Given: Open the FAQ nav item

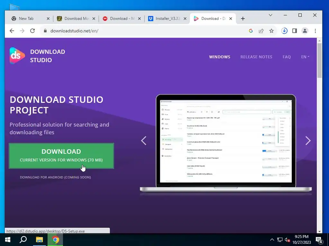Looking at the screenshot, I should 287,57.
